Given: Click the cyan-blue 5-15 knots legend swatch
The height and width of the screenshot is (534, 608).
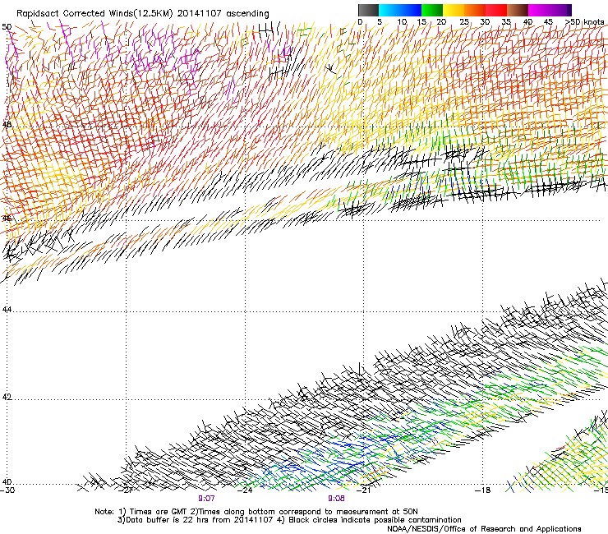Looking at the screenshot, I should 400,10.
